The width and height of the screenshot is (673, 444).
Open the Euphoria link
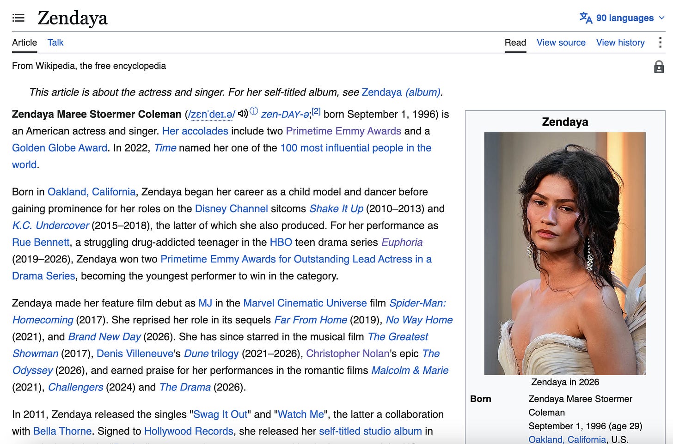[402, 243]
